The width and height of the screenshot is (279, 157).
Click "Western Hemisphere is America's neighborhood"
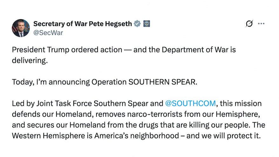(x=95, y=135)
